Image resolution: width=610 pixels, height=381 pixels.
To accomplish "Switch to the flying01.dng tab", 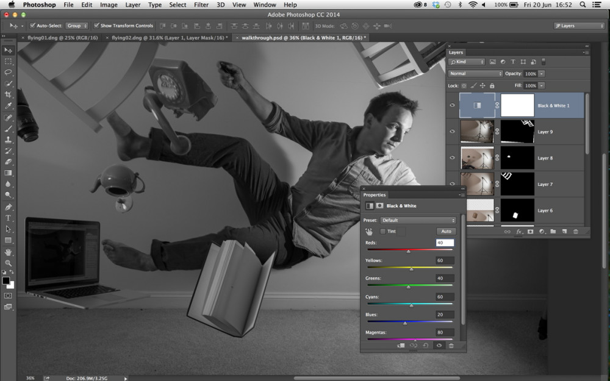I will (x=62, y=38).
